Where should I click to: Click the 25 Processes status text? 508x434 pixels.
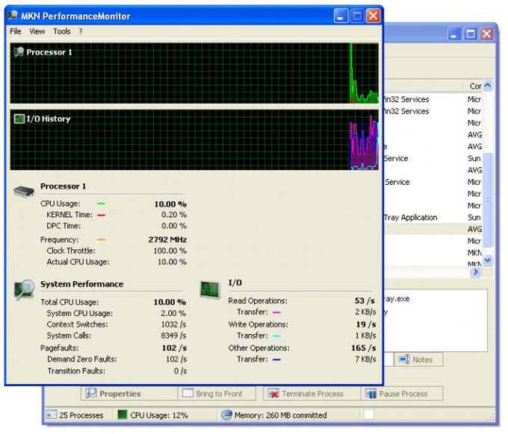(81, 415)
